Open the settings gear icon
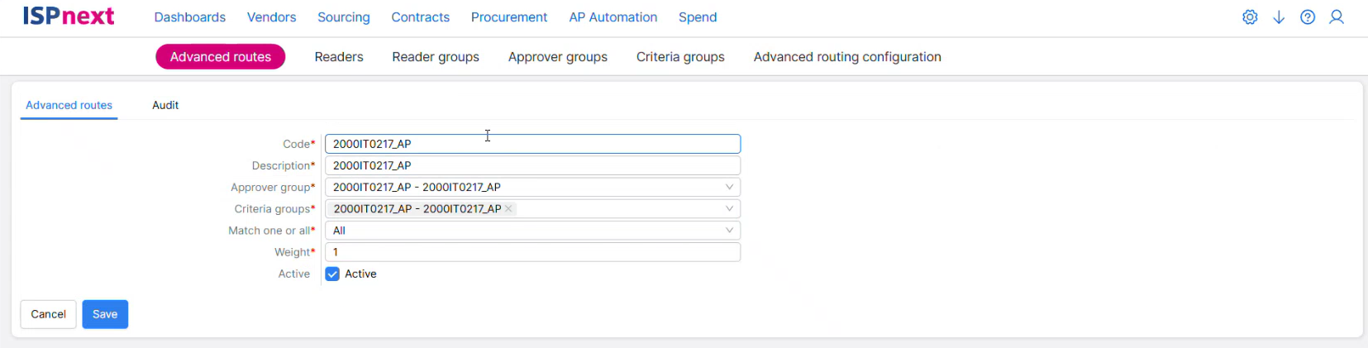Viewport: 1368px width, 348px height. pyautogui.click(x=1250, y=17)
